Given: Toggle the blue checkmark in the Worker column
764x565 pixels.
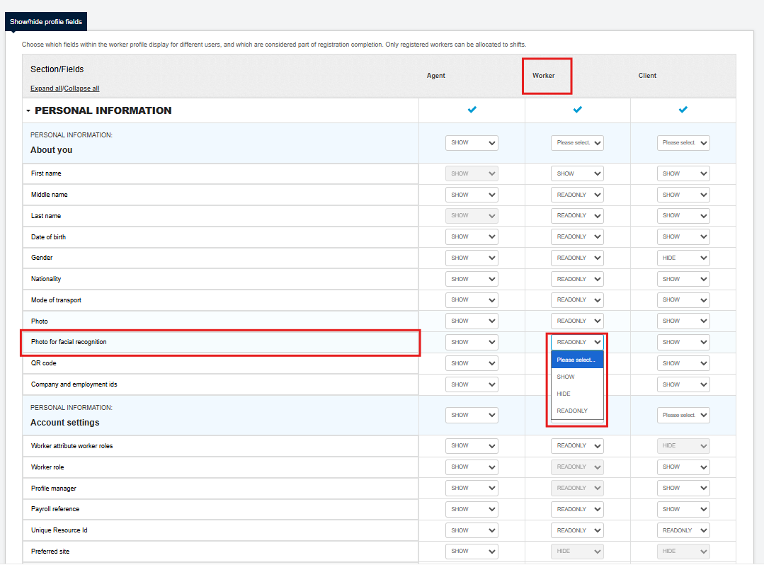Looking at the screenshot, I should (577, 109).
